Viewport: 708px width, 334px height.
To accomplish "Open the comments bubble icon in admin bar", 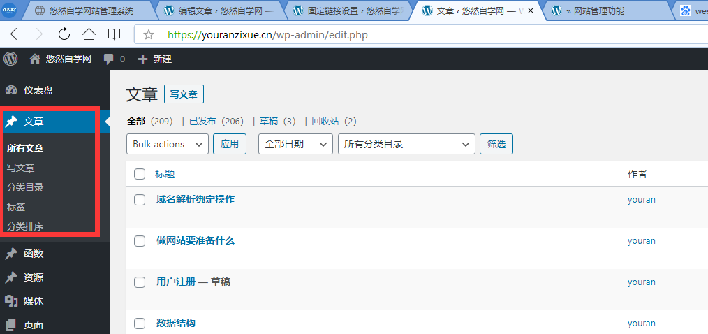I will pyautogui.click(x=108, y=59).
